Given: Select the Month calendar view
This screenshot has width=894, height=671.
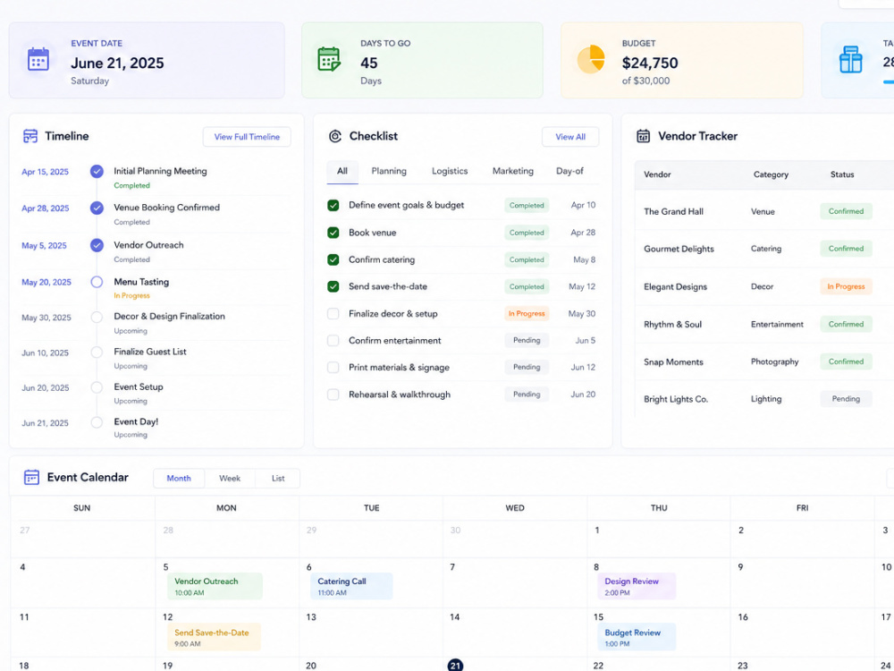Looking at the screenshot, I should point(179,478).
